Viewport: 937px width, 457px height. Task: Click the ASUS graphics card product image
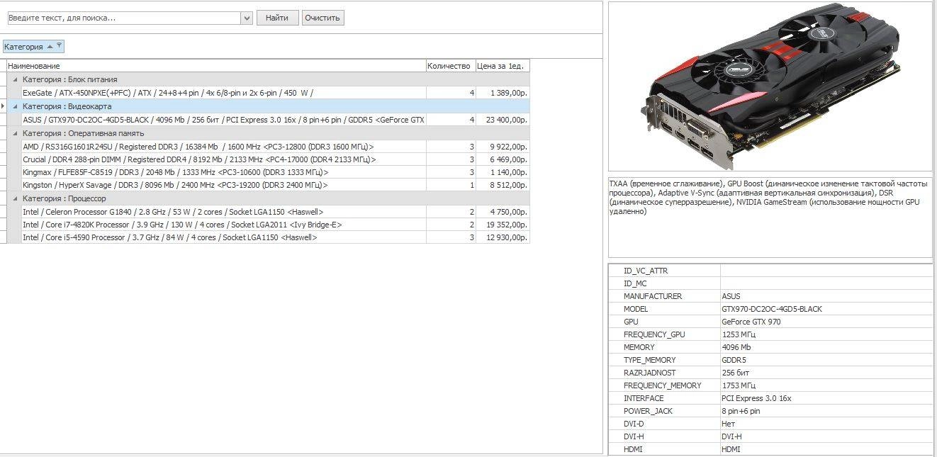click(x=770, y=86)
